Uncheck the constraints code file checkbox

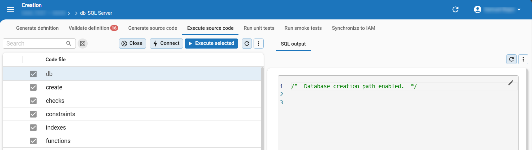33,114
